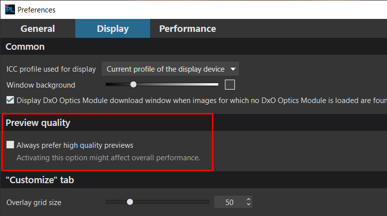387x216 pixels.
Task: Click the PL PhotoLab icon in title bar
Action: point(10,9)
